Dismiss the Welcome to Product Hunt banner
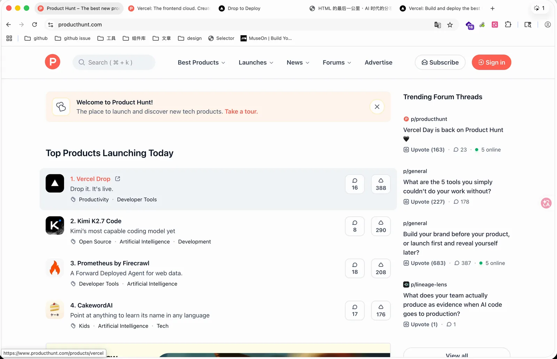This screenshot has width=557, height=359. [x=377, y=107]
